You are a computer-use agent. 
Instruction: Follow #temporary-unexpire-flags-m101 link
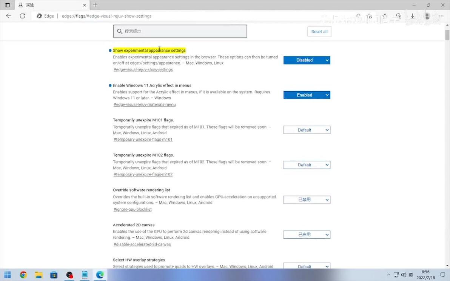(x=143, y=139)
